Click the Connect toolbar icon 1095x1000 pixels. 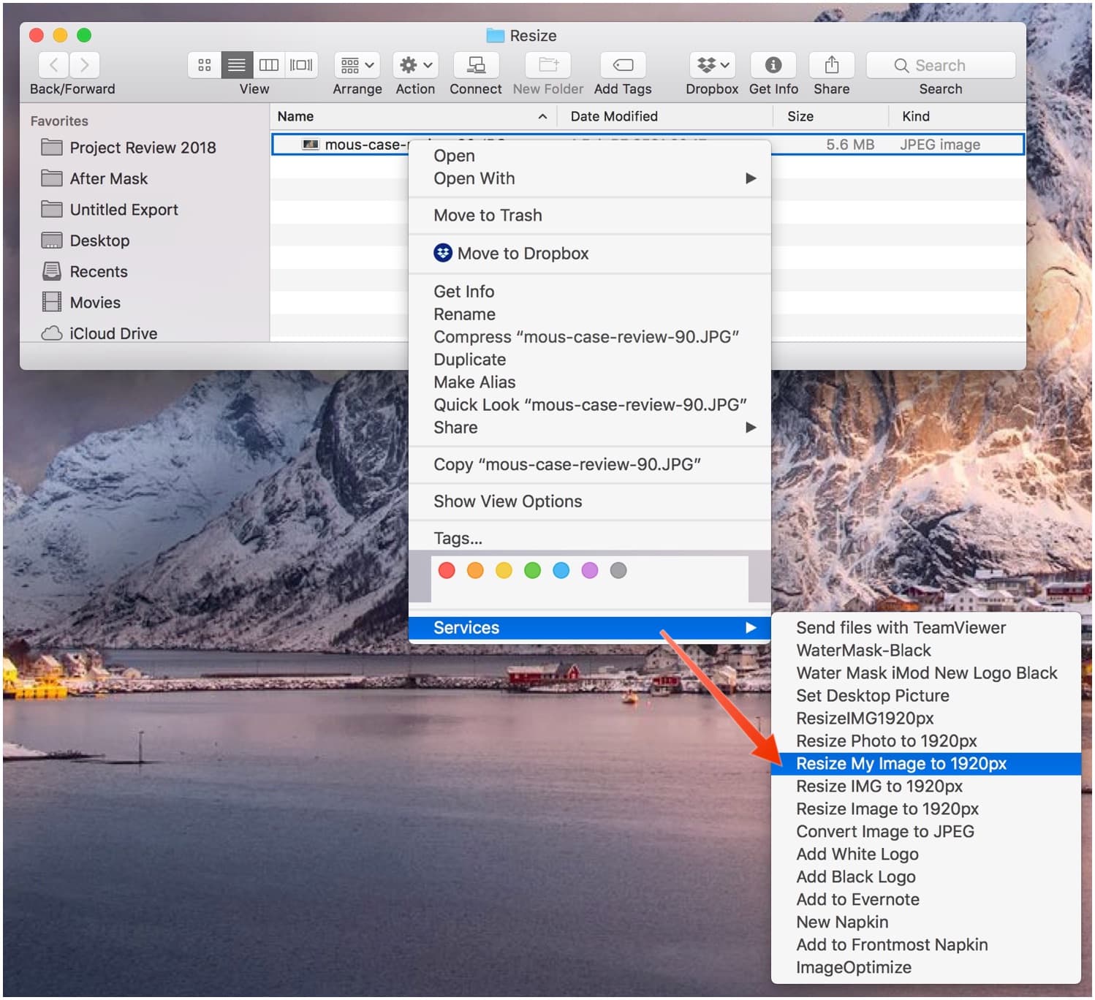475,65
